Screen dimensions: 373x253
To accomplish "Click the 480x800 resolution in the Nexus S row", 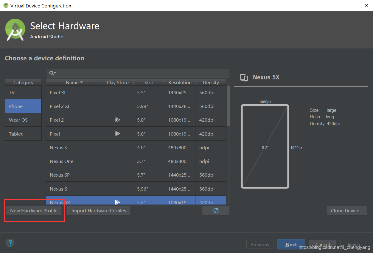I will [x=180, y=147].
